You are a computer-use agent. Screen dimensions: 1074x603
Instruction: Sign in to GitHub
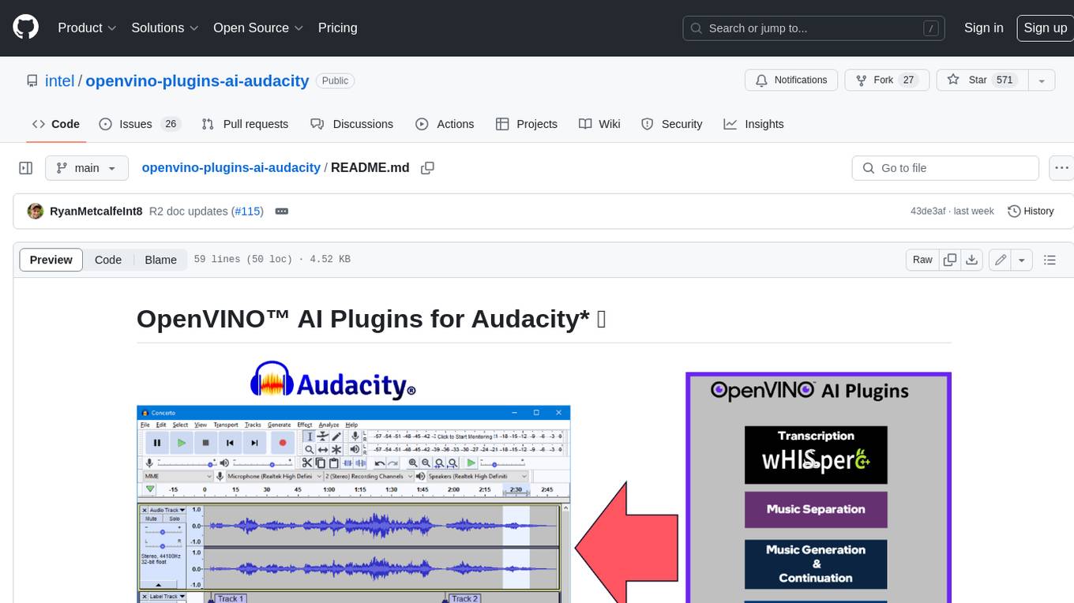983,28
